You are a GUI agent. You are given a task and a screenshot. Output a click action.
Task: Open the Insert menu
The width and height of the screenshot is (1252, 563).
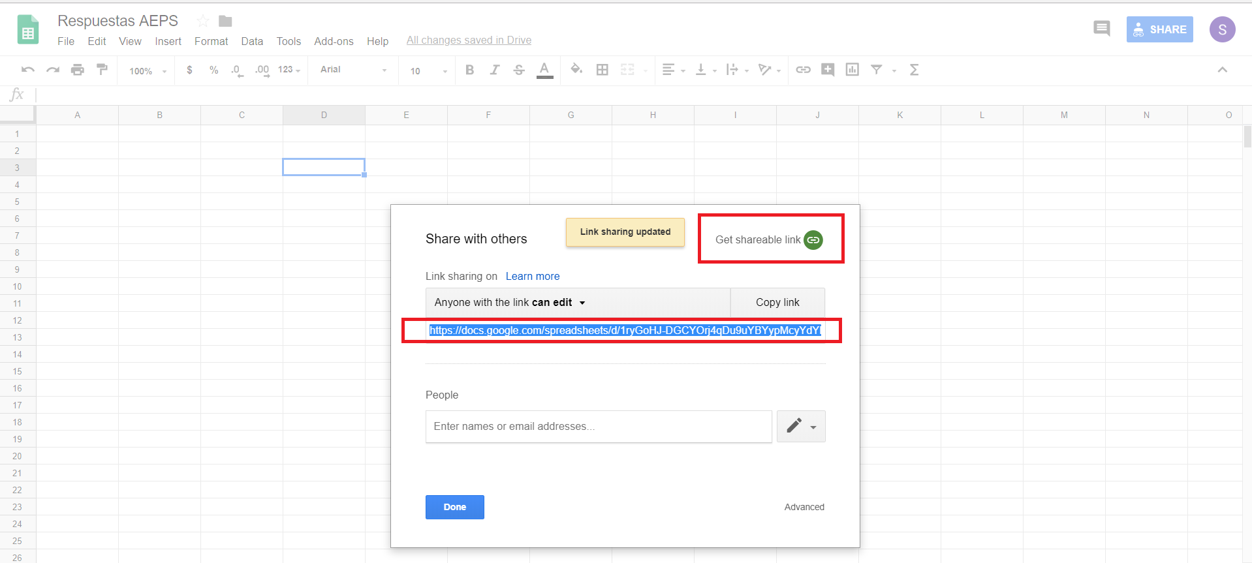pyautogui.click(x=168, y=41)
